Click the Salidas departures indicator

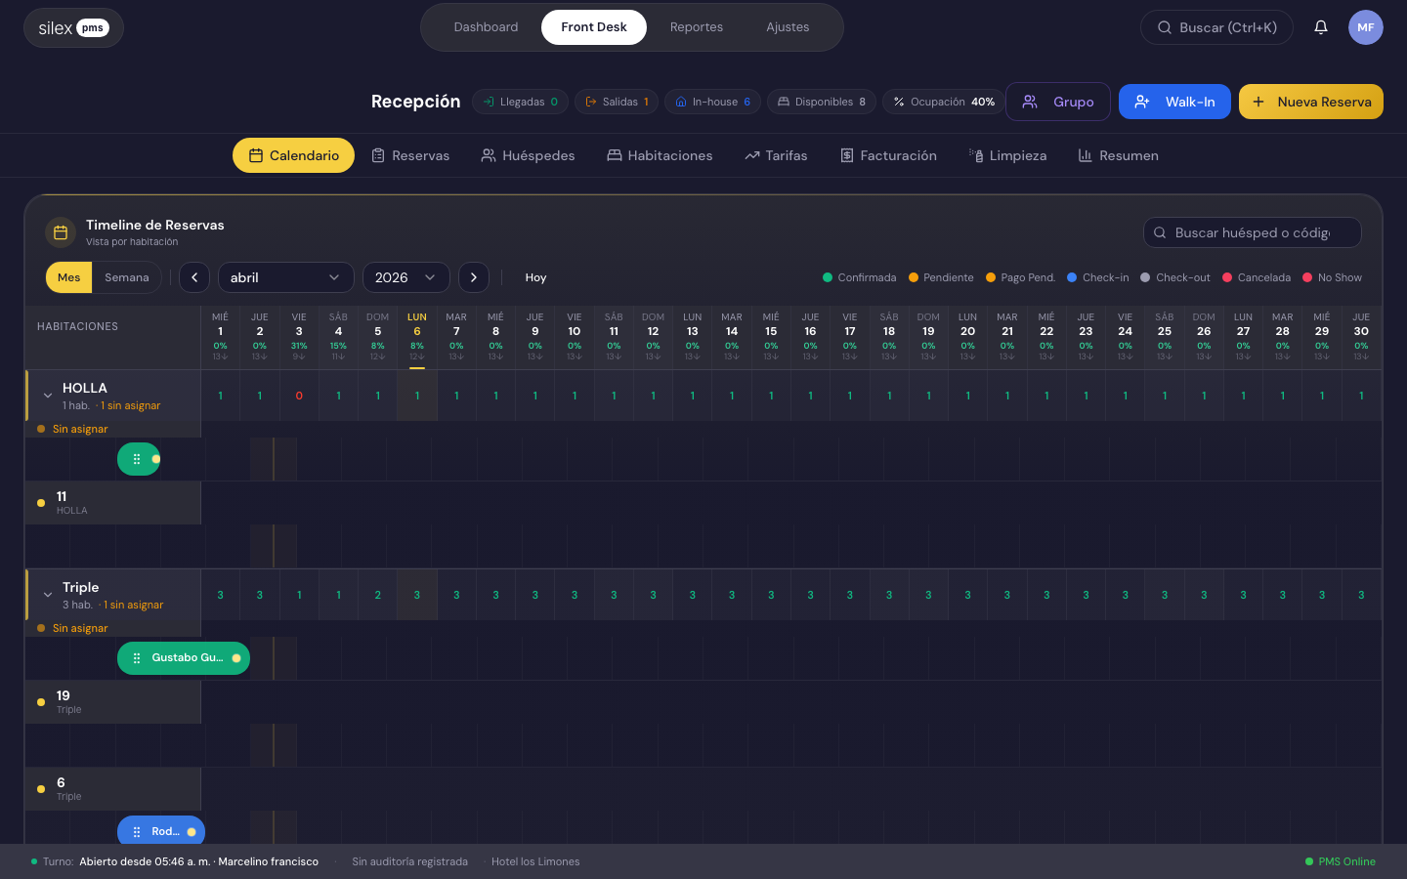(617, 102)
